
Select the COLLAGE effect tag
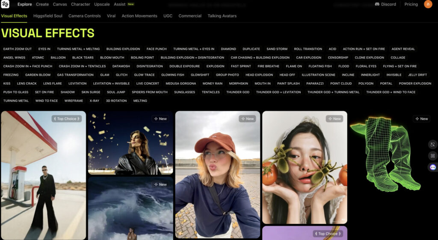398,57
